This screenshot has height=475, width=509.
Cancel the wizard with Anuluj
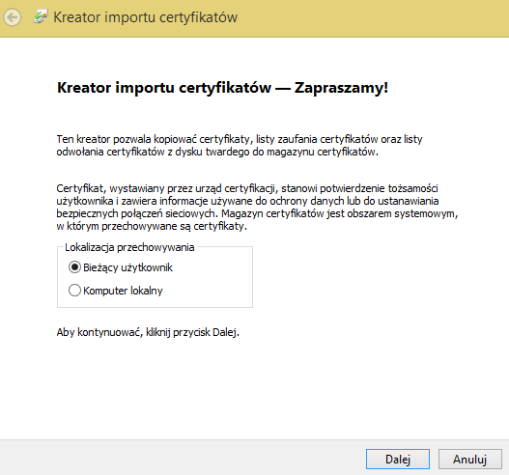[x=469, y=460]
